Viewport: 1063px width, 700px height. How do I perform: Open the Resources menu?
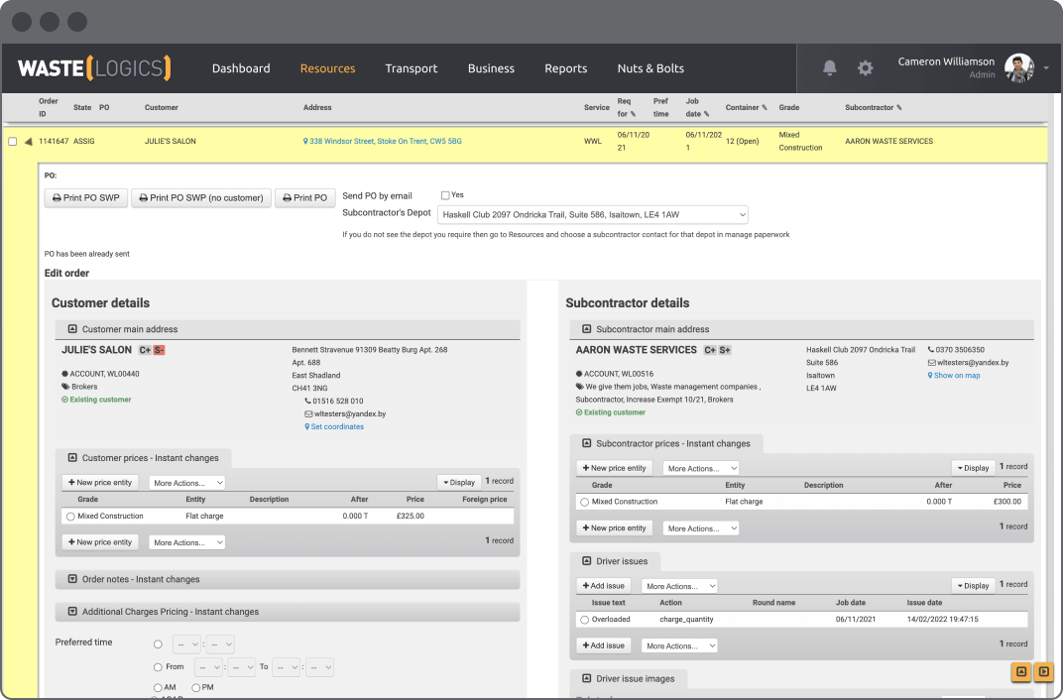click(x=327, y=68)
